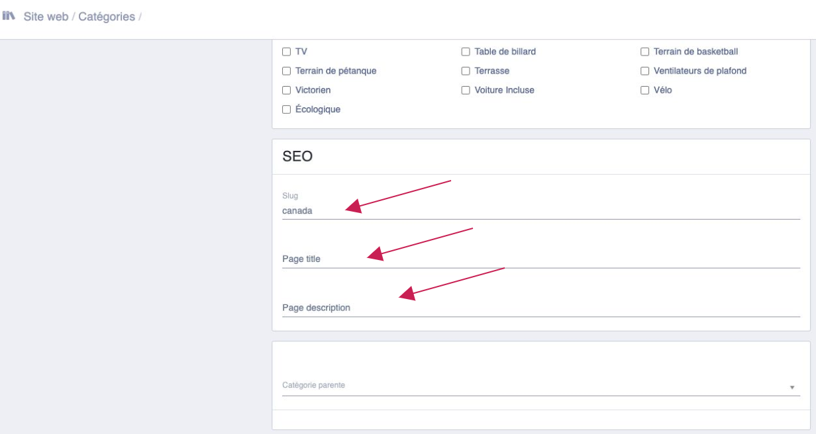Enable the Table de billard checkbox

point(466,52)
